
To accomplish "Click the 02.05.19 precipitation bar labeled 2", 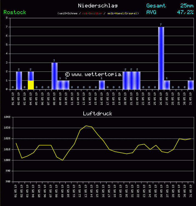I will [x=19, y=80].
